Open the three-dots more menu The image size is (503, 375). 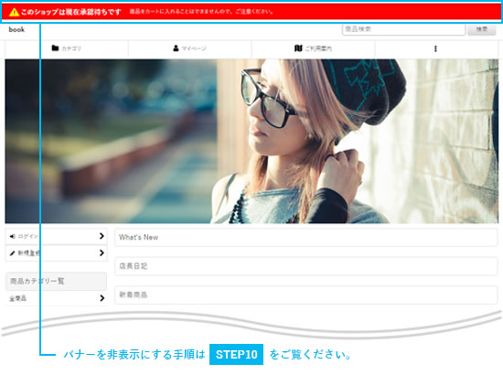coord(435,48)
